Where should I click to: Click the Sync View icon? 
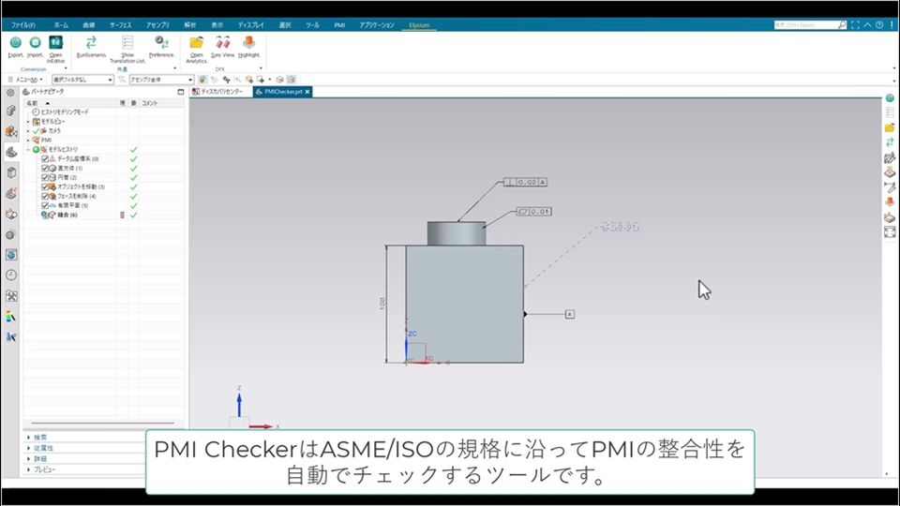[223, 43]
